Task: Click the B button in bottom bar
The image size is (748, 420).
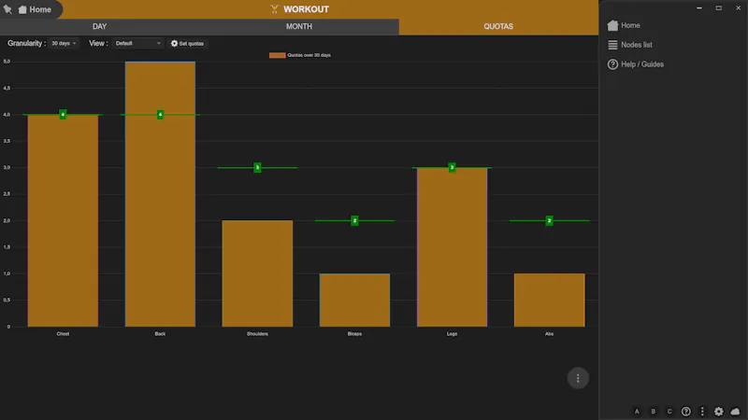Action: tap(653, 412)
